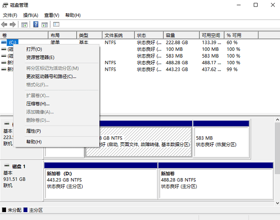
Task: Click the Forward arrow toolbar icon
Action: point(13,24)
